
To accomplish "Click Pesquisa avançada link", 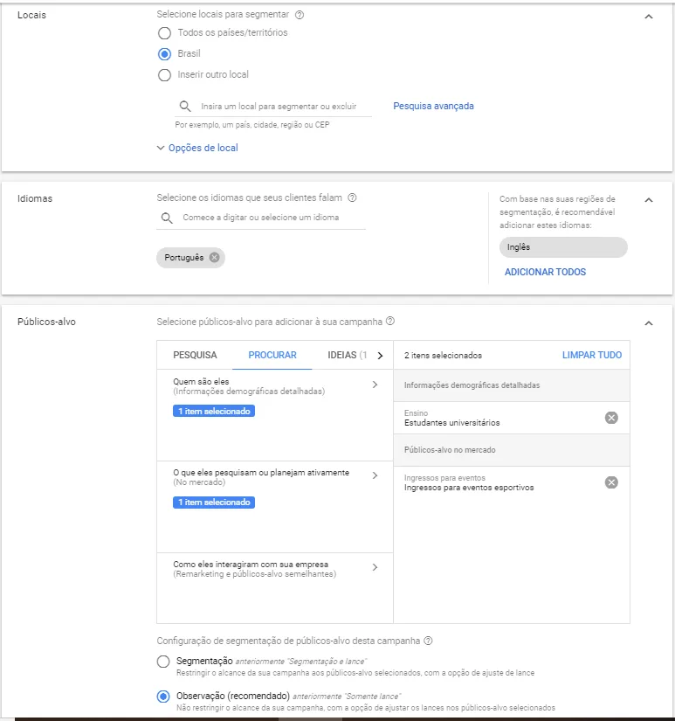I will tap(433, 107).
